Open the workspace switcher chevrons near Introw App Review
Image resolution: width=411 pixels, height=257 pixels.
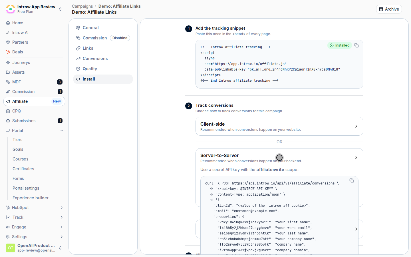(60, 9)
